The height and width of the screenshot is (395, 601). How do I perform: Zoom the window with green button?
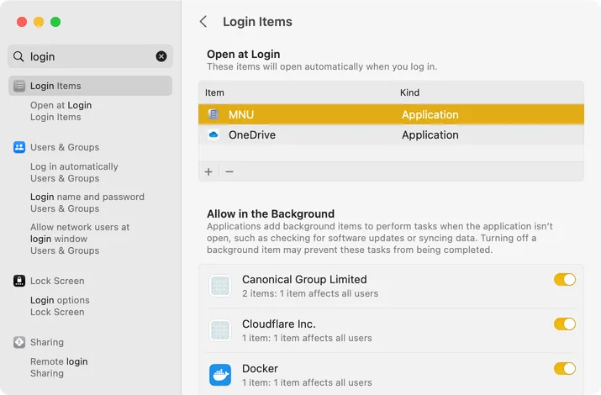click(55, 22)
